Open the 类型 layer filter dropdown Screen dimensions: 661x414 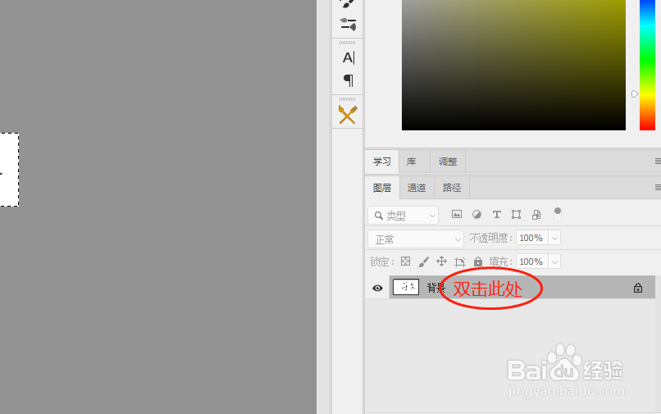tap(403, 216)
